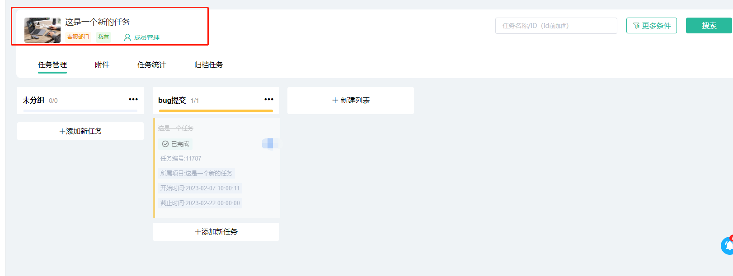
Task: Click the 未分组 list title
Action: click(33, 100)
